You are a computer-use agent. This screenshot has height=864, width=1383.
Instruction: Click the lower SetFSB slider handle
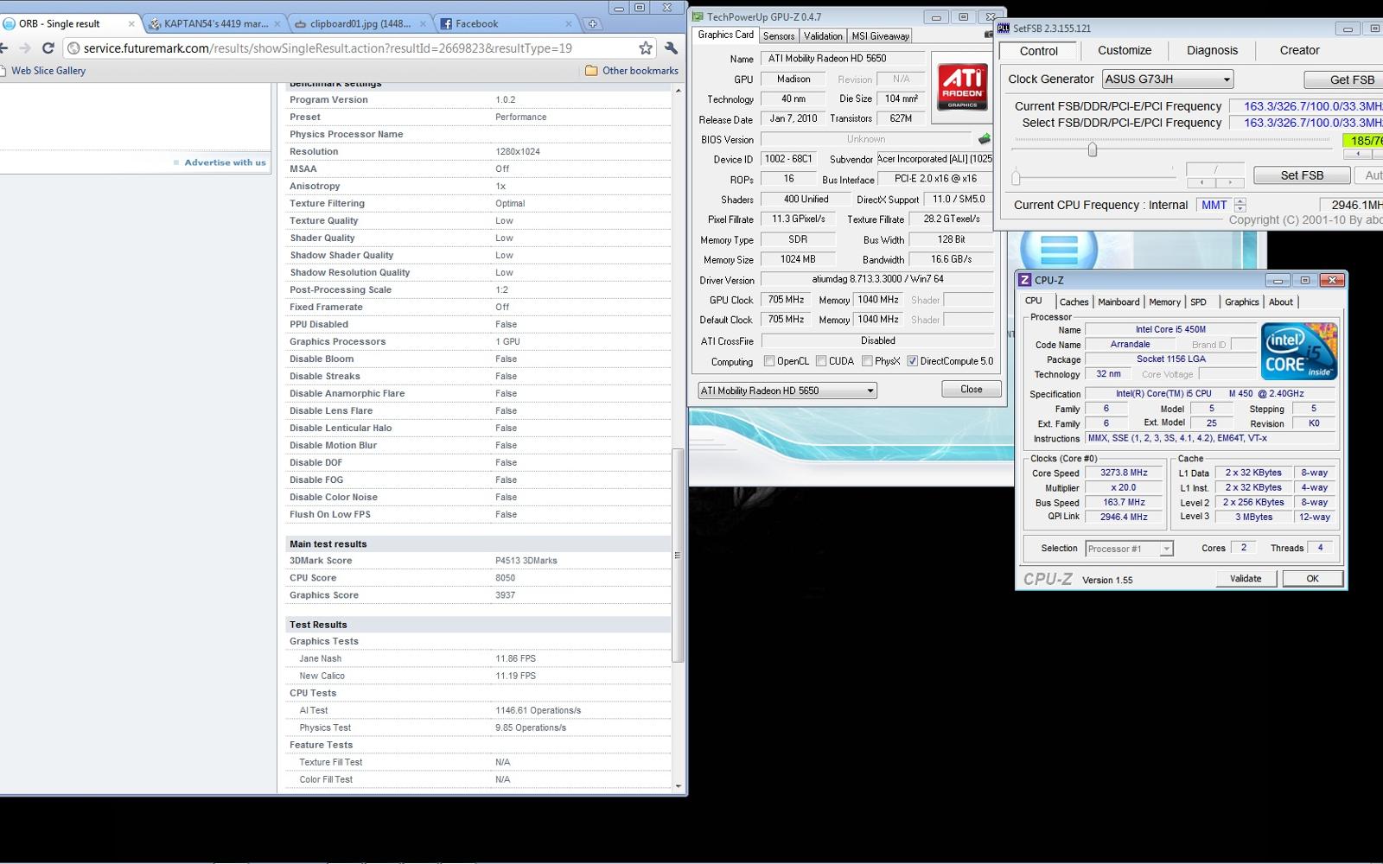(x=1017, y=178)
